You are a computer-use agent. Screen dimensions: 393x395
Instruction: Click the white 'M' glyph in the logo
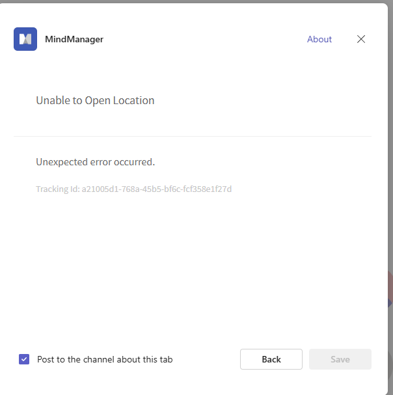click(x=25, y=40)
